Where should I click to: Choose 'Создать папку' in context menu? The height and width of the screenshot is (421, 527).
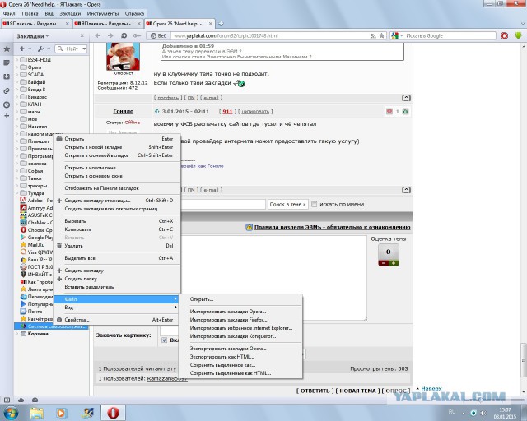(117, 279)
